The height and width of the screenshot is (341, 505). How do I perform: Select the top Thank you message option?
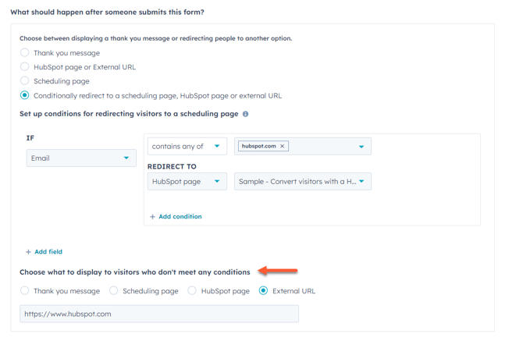[x=24, y=52]
